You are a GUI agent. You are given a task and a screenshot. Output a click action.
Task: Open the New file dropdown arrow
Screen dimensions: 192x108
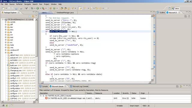6,8
